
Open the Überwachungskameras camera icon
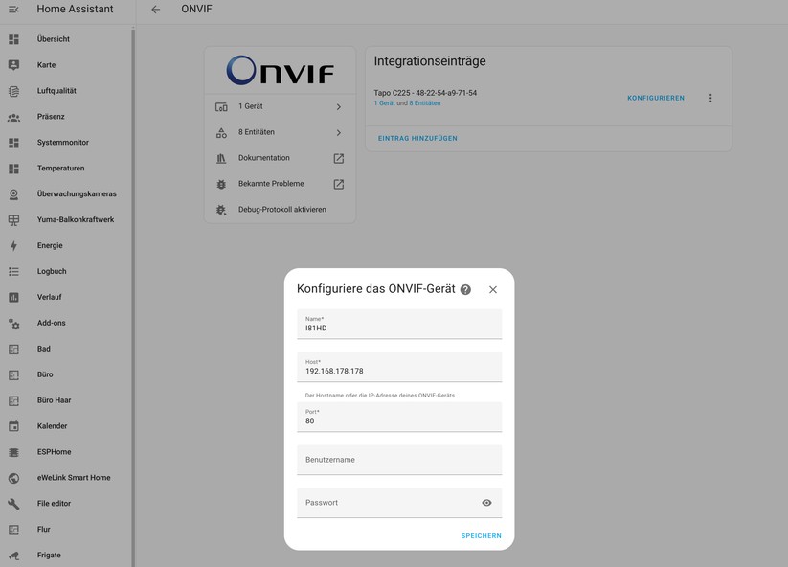point(13,194)
